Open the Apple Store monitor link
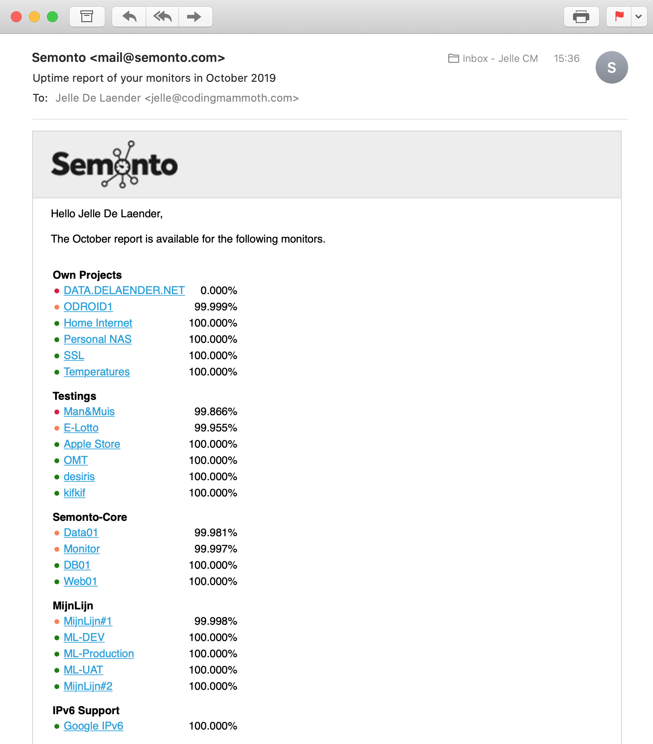The height and width of the screenshot is (744, 653). click(92, 444)
